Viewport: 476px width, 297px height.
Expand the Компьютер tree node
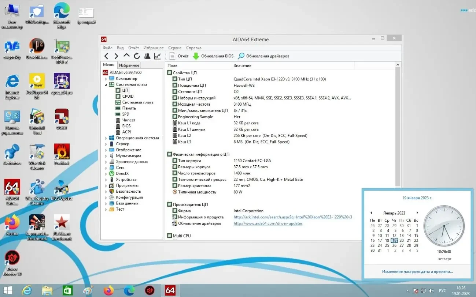pyautogui.click(x=106, y=79)
